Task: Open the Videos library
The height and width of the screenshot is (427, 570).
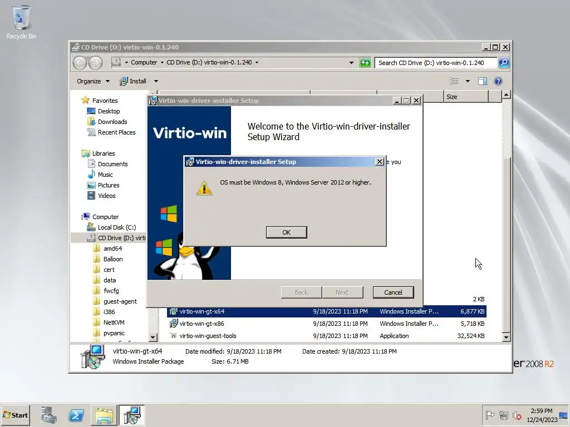Action: [x=106, y=195]
